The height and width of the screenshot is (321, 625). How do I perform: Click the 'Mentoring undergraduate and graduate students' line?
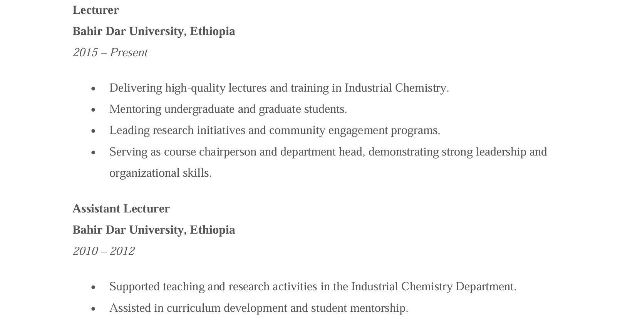[228, 109]
